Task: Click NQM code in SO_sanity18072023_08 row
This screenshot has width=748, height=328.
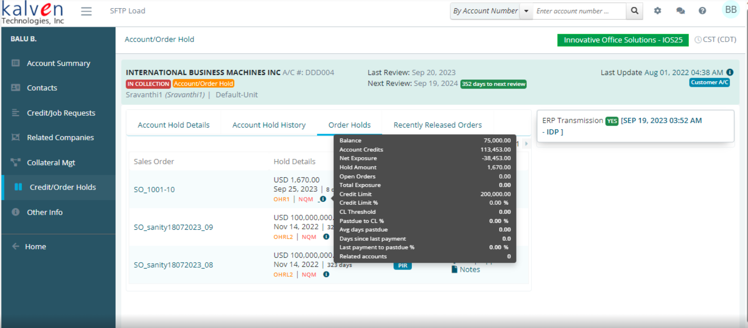Action: tap(309, 275)
